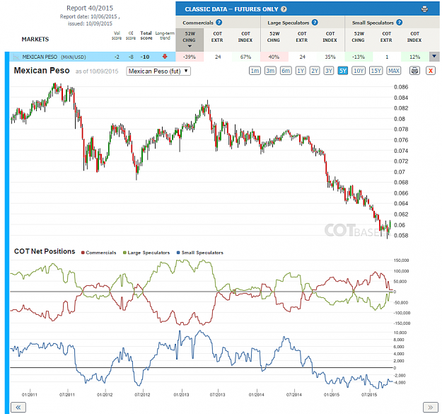Go to previous period with double-left arrow

pos(18,407)
